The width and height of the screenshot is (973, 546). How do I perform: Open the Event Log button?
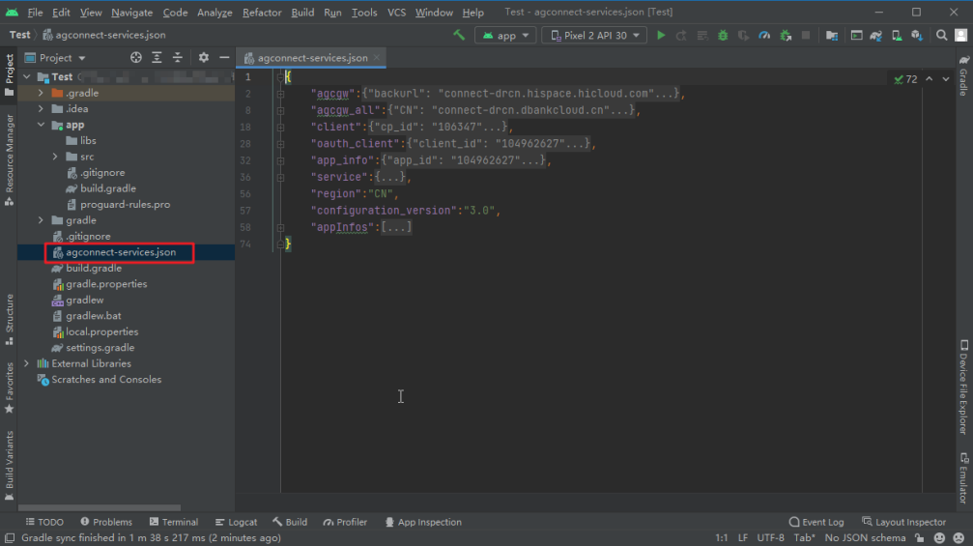click(816, 522)
